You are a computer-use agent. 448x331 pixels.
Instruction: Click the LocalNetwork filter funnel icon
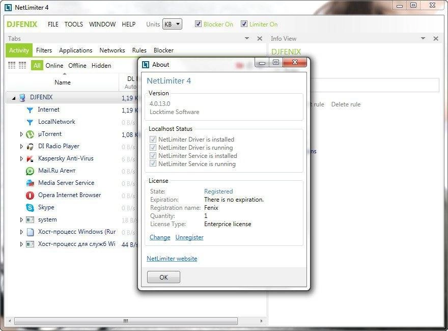coord(30,122)
